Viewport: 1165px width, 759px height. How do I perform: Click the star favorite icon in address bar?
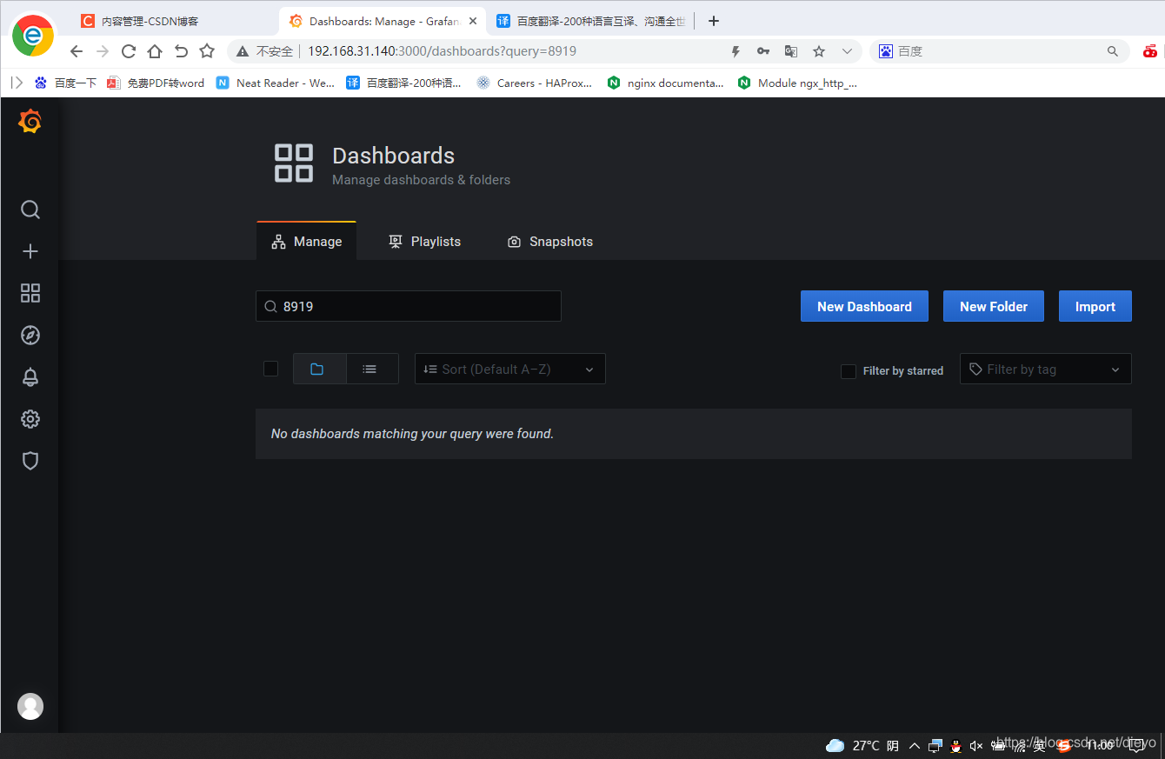click(x=819, y=51)
